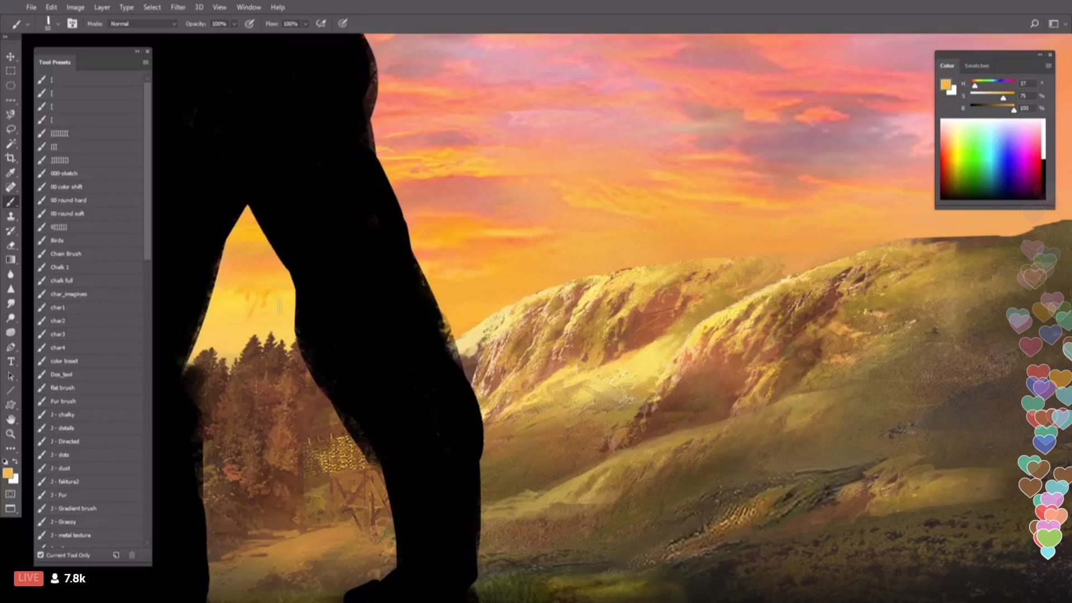Open the brush preset picker arrow
Screen dimensions: 1072x603
[58, 24]
